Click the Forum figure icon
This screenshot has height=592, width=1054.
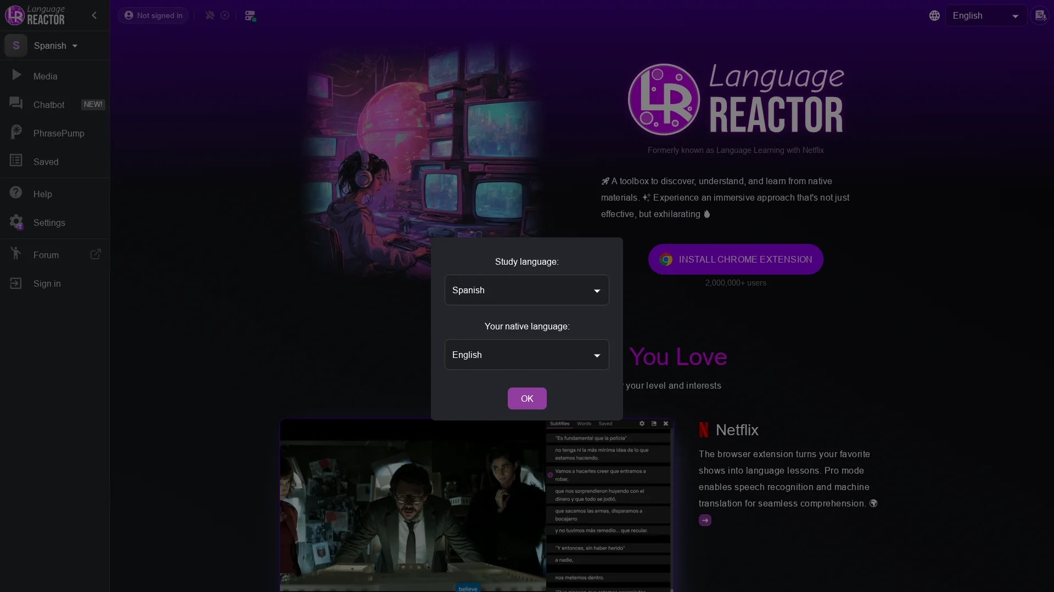[x=16, y=253]
